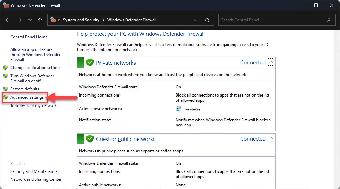Minimize the Windows Defender Firewall window
Screen dimensions: 340x189
click(x=300, y=5)
